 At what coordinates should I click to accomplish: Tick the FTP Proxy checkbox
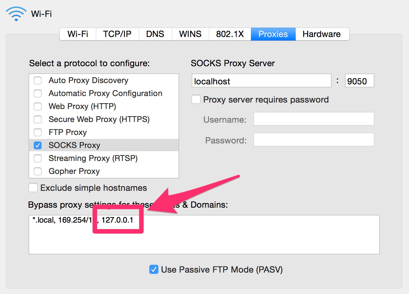click(x=38, y=132)
